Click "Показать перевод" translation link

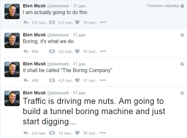163,6
